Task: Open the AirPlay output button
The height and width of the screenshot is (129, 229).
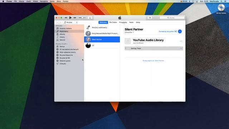Action: click(90, 18)
